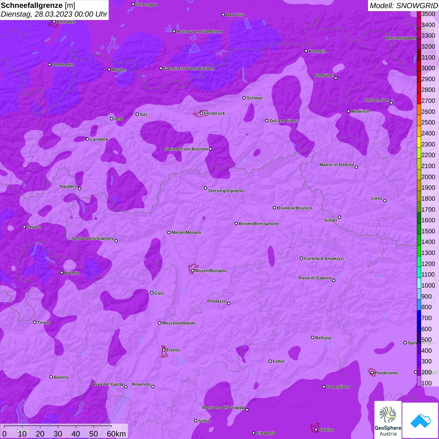Click the Reutte label
This screenshot has height=439, width=439.
119,70
